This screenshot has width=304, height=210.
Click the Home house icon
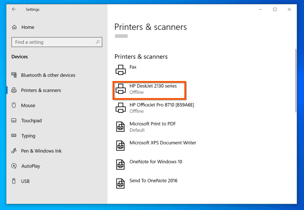pos(14,27)
